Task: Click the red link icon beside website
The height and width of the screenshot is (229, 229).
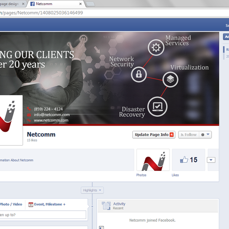Action: [x=29, y=120]
